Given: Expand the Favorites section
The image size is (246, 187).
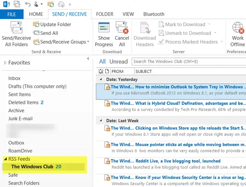Looking at the screenshot, I should coord(5,63).
